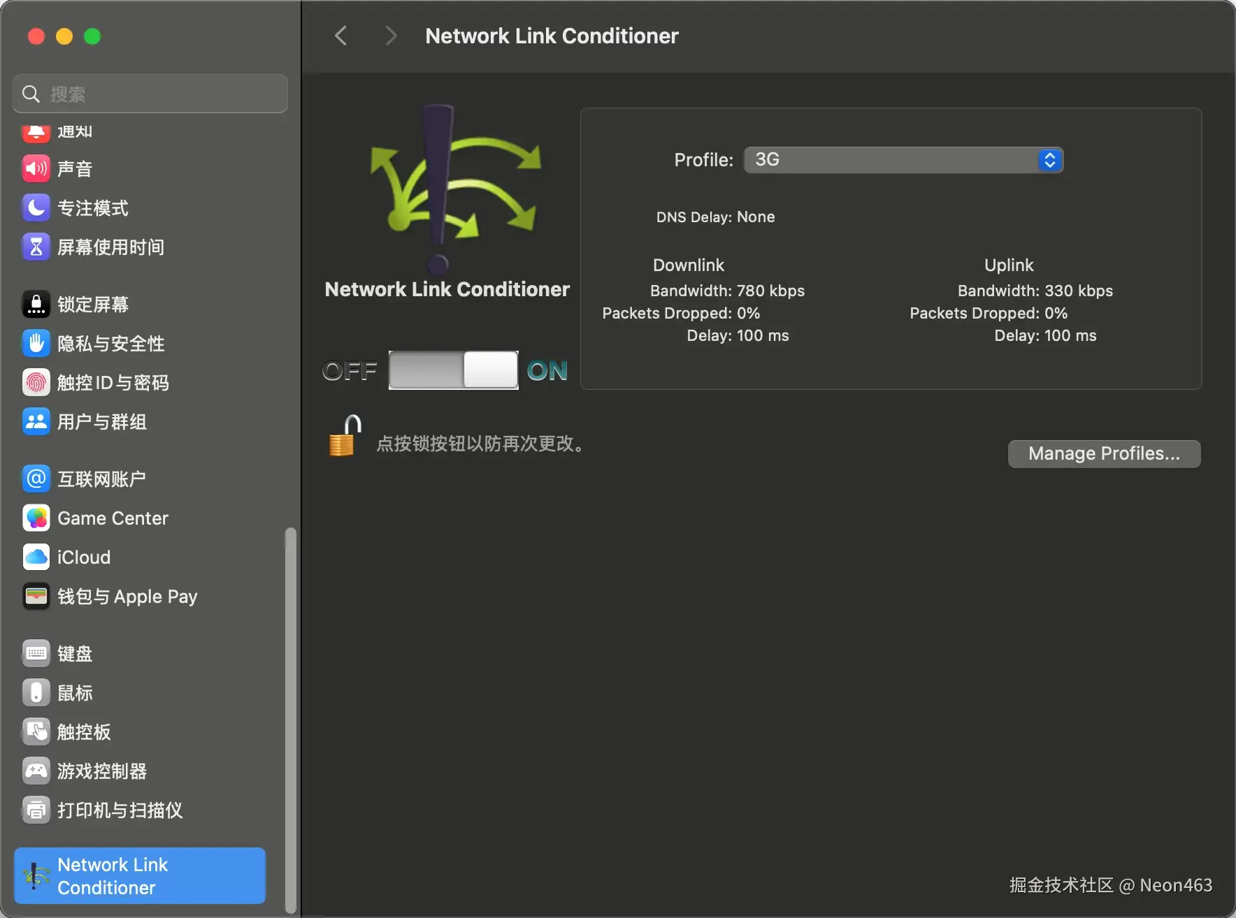
Task: Click the Screen Time (屏幕使用时间) hourglass icon
Action: pos(36,247)
